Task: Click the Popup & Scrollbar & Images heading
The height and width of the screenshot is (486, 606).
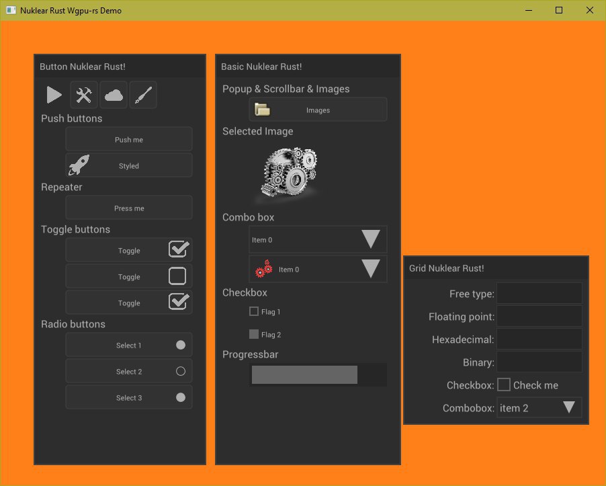Action: (x=286, y=89)
